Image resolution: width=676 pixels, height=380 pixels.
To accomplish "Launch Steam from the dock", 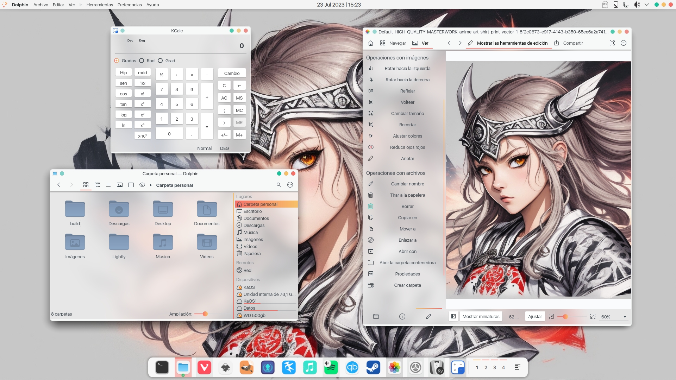I will pos(373,368).
